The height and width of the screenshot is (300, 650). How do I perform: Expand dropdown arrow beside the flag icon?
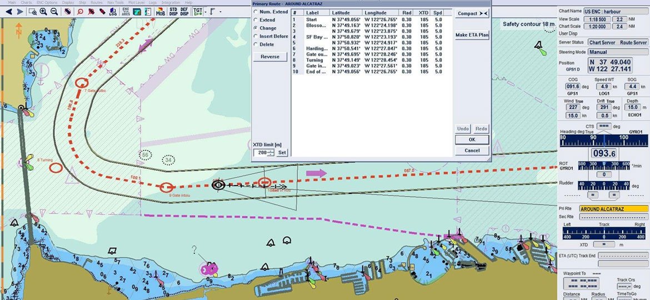(x=220, y=12)
